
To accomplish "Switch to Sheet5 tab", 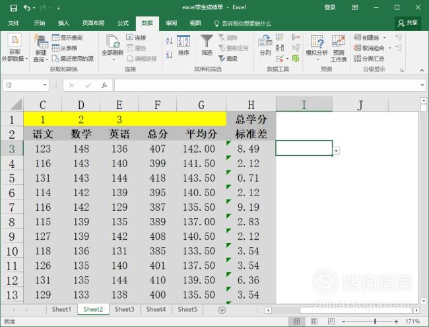I will click(187, 309).
